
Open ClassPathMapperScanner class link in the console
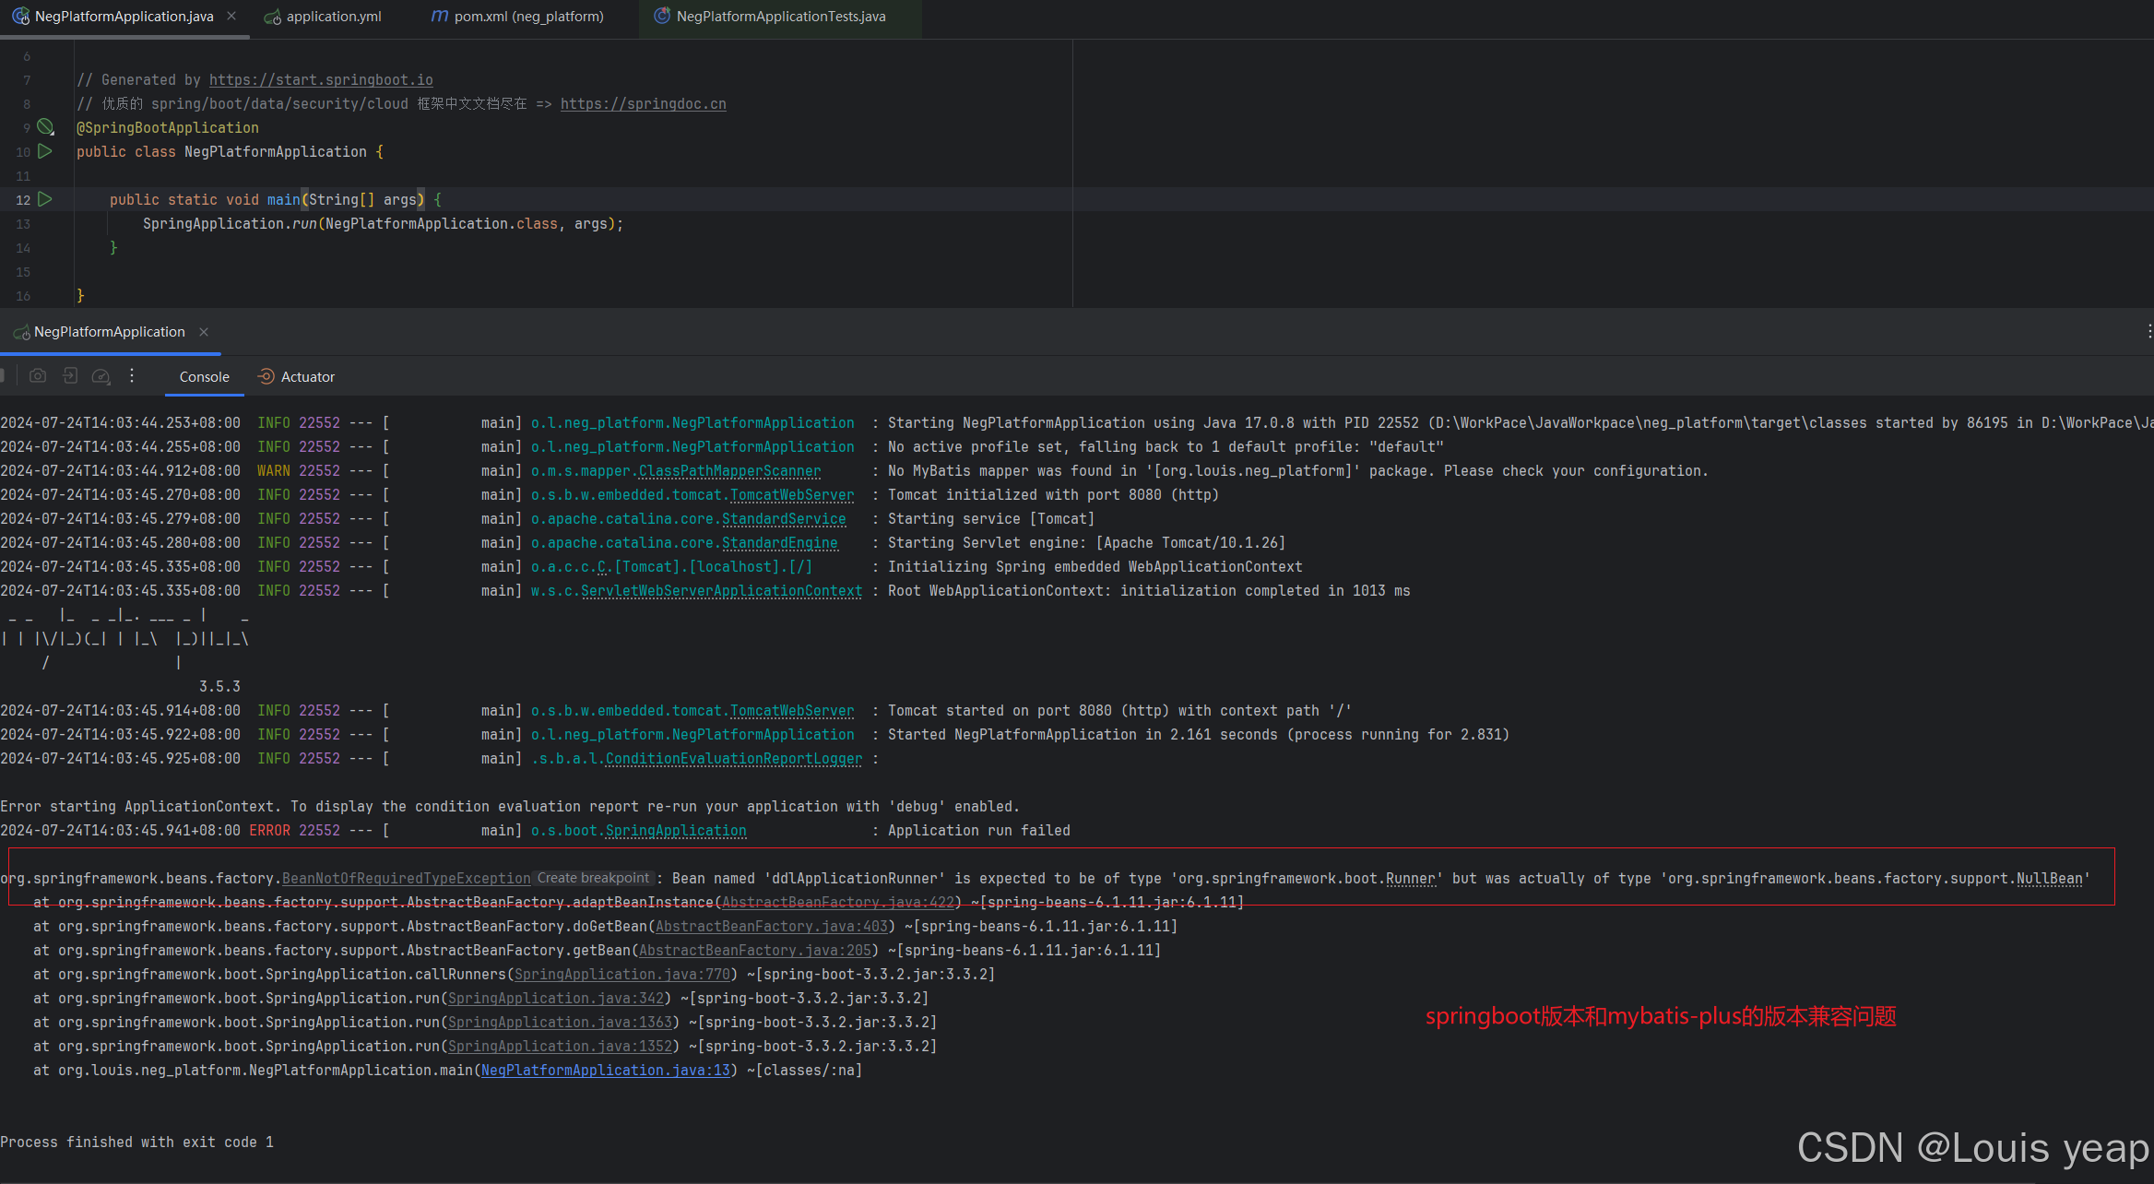[x=729, y=471]
